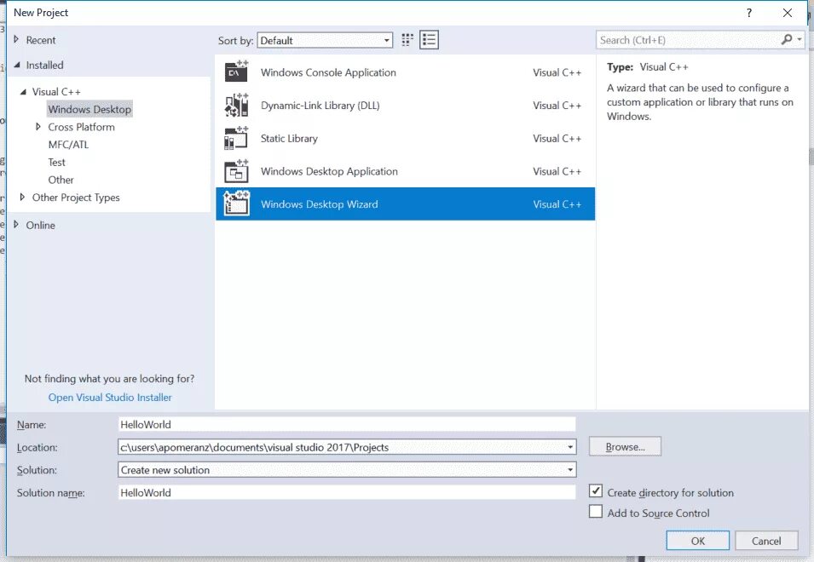The image size is (814, 562).
Task: Open the Solution combo box arrow
Action: tap(570, 470)
